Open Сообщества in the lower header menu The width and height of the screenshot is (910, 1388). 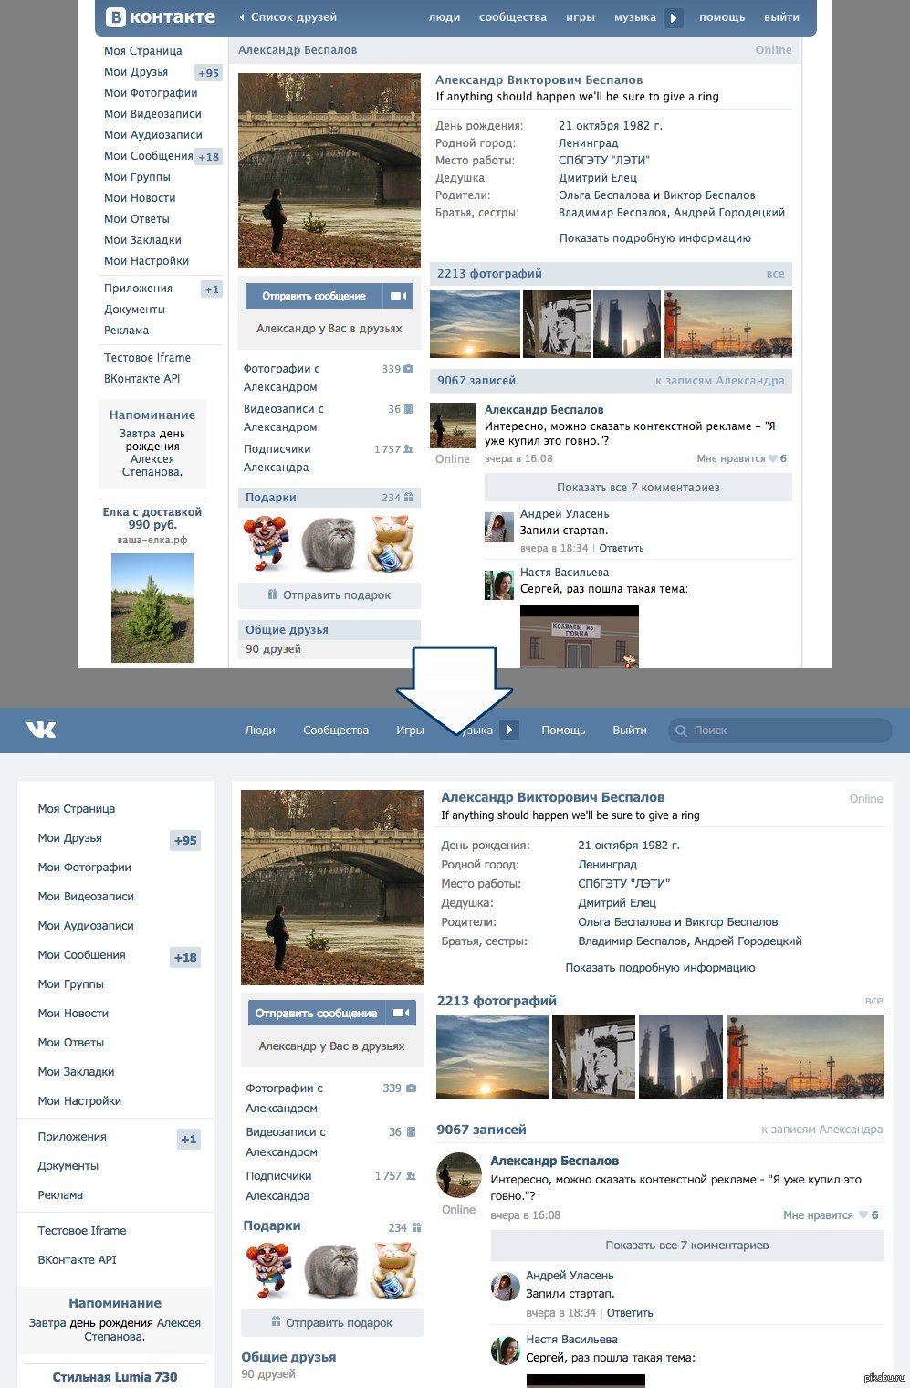tap(336, 730)
